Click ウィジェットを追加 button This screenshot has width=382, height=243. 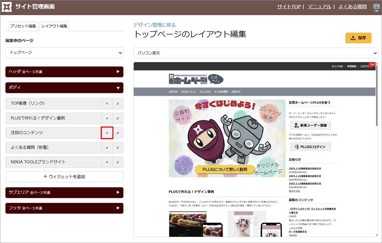(64, 177)
